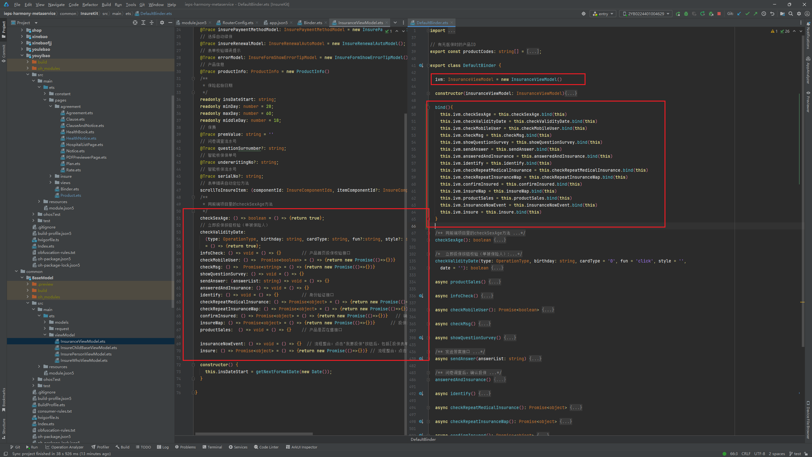Screen dimensions: 812x457
Task: Click Git Commit checkmark icon
Action: 747,14
